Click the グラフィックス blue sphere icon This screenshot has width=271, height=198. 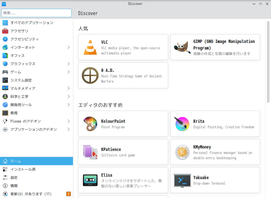(x=5, y=64)
